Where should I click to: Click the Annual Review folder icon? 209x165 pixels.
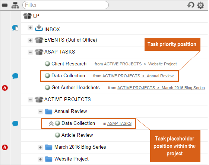click(x=48, y=111)
